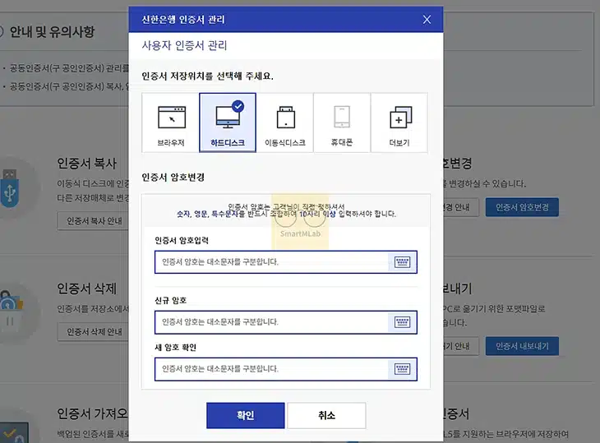Open 인증서 삭제 안내 on background page
The height and width of the screenshot is (443, 600).
click(94, 332)
